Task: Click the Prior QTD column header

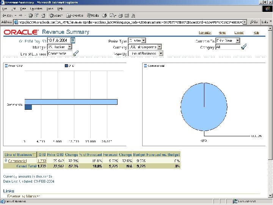Action: pos(55,155)
